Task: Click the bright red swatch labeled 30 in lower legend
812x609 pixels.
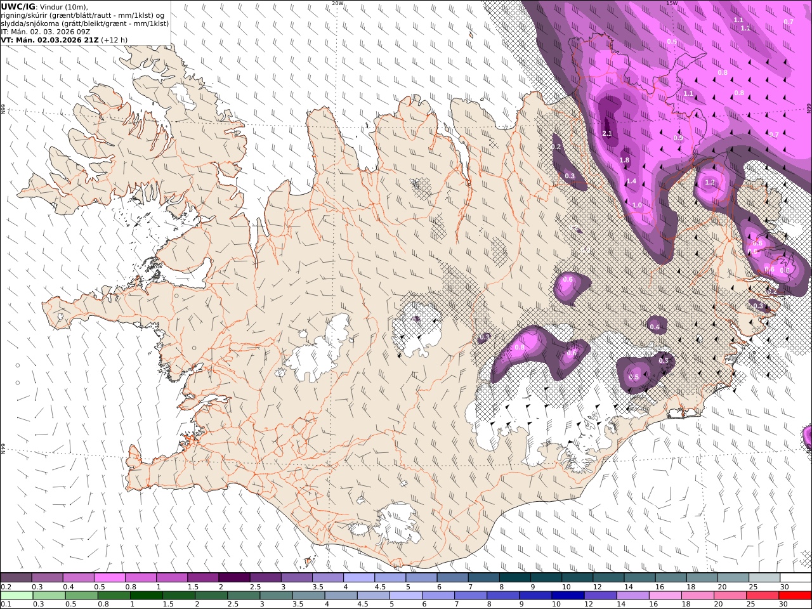Action: pos(796,596)
